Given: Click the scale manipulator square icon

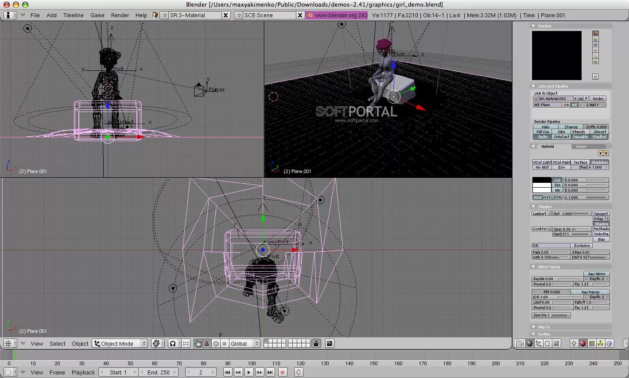Looking at the screenshot, I should point(224,343).
